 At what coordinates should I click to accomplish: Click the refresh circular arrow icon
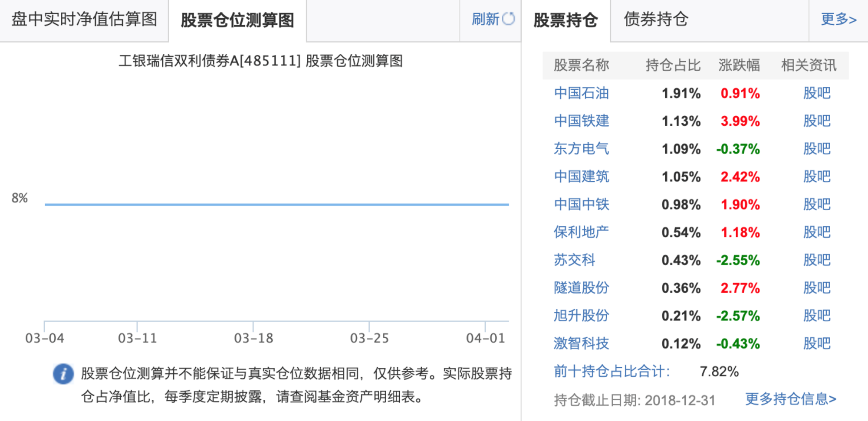tap(508, 19)
